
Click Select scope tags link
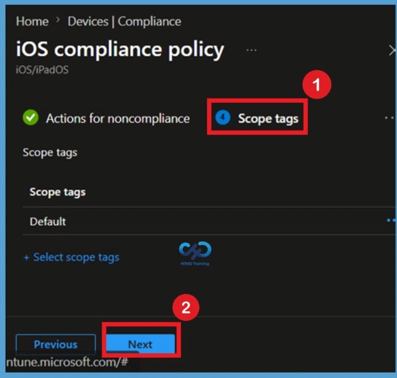click(71, 257)
